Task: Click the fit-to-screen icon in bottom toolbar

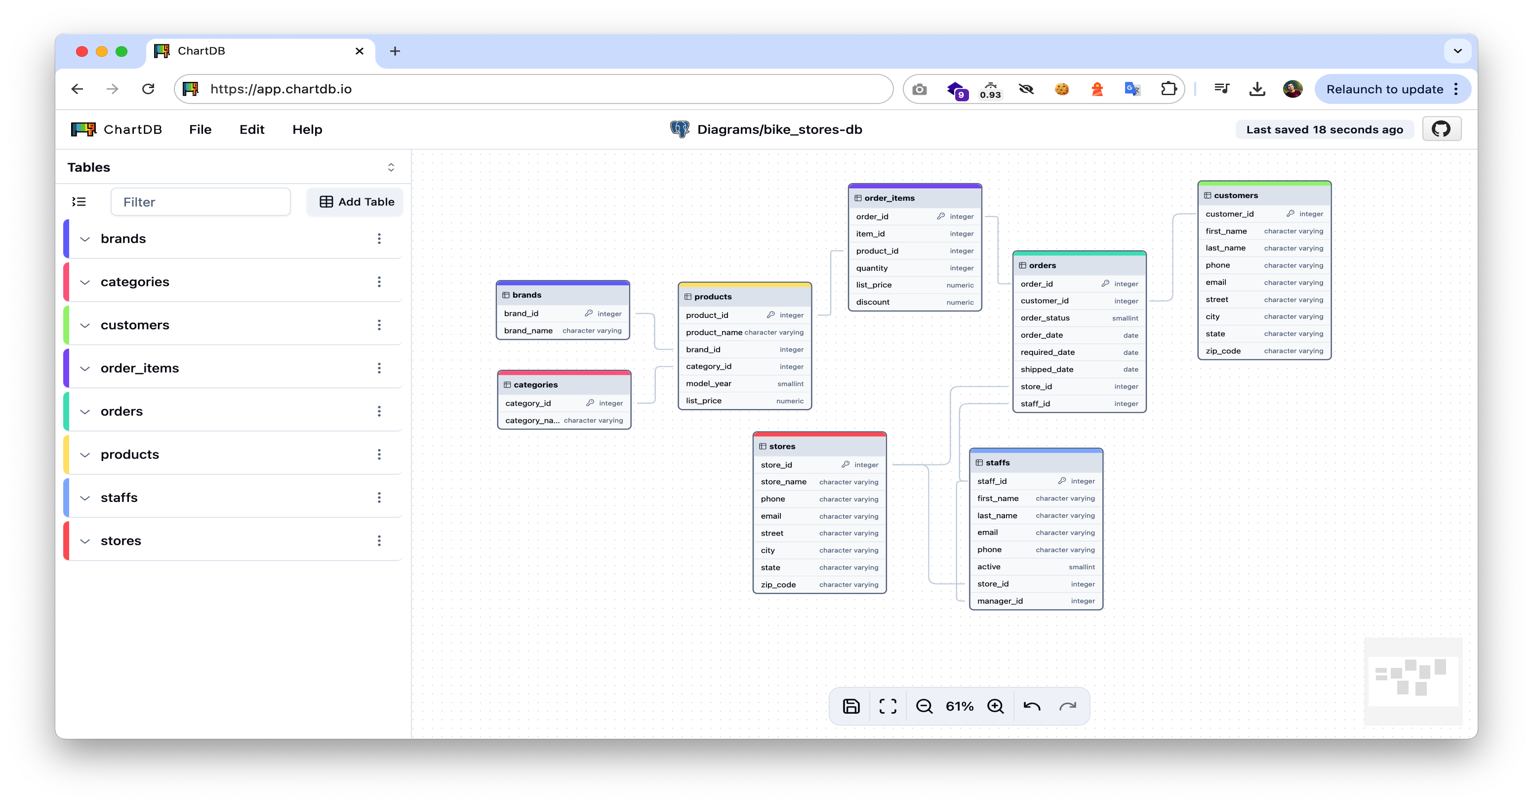Action: click(x=888, y=706)
